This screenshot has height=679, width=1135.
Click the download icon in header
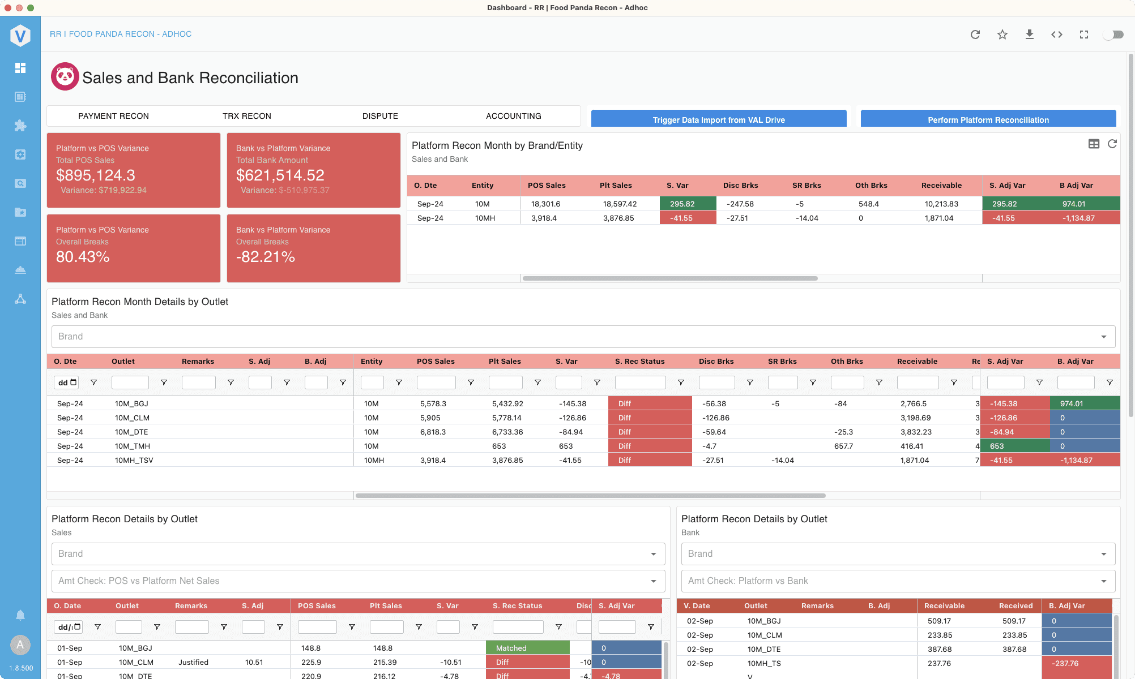[1030, 35]
